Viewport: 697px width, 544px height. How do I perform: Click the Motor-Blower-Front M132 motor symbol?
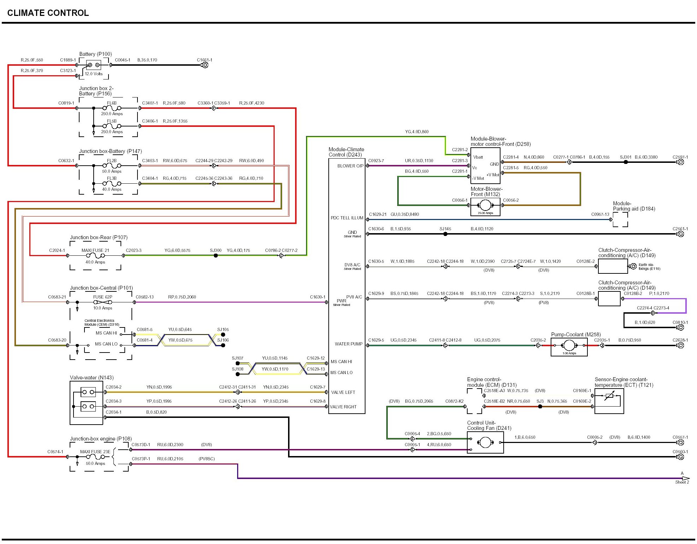[x=485, y=205]
